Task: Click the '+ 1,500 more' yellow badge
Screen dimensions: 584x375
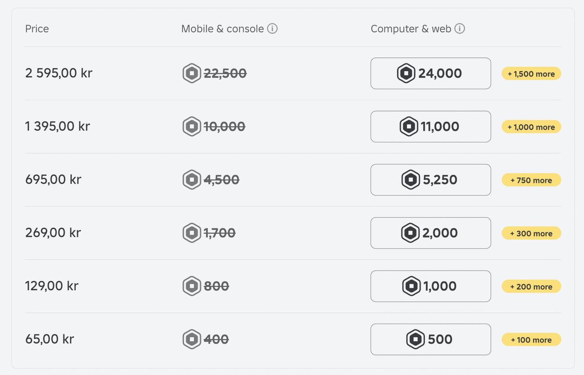Action: 531,74
